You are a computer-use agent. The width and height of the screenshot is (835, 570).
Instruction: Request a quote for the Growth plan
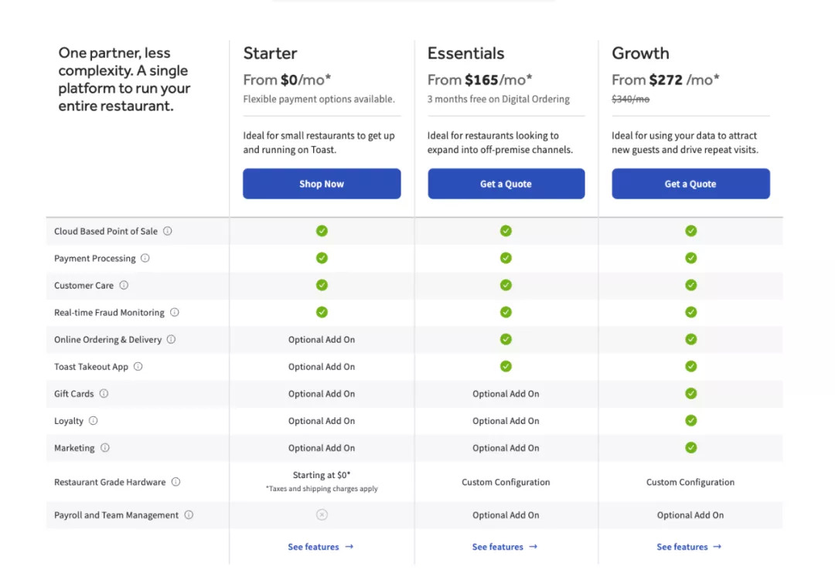pyautogui.click(x=690, y=184)
